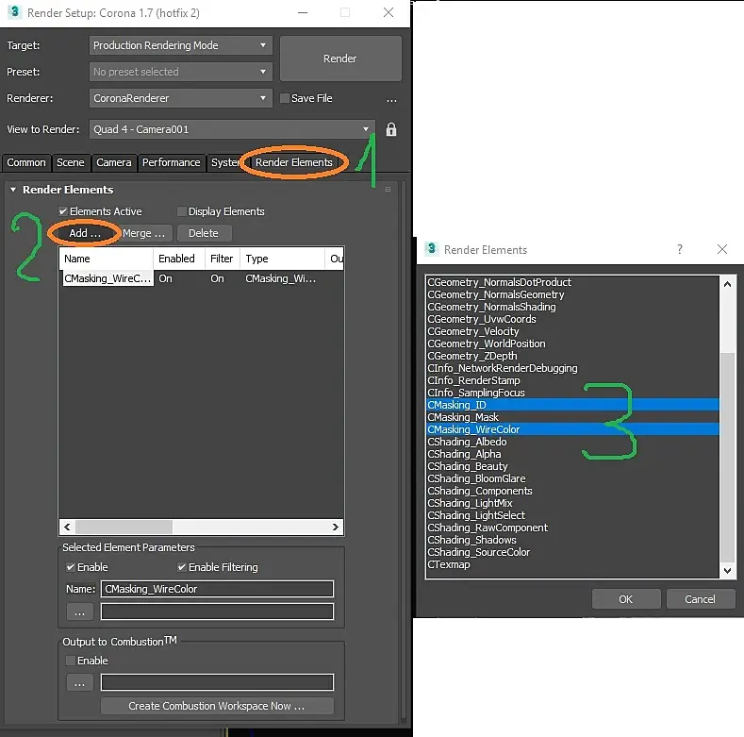The height and width of the screenshot is (737, 744).
Task: Click the Combustion output browse ellipsis button
Action: click(80, 682)
